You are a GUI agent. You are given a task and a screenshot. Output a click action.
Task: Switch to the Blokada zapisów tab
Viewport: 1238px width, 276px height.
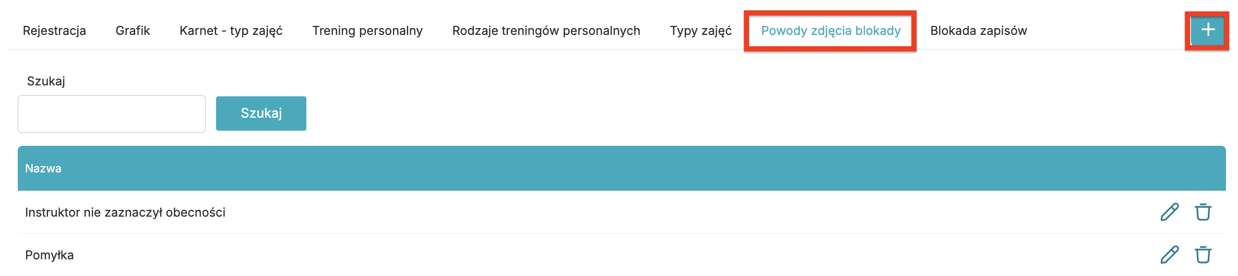[978, 31]
